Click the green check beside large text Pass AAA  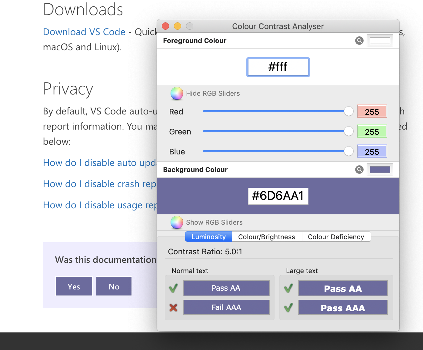[288, 308]
